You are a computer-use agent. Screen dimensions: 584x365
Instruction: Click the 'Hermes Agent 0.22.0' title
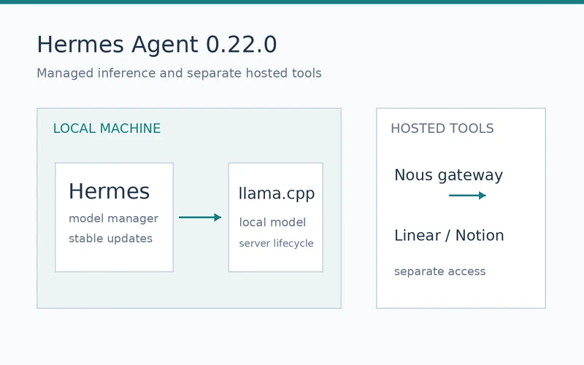(157, 45)
